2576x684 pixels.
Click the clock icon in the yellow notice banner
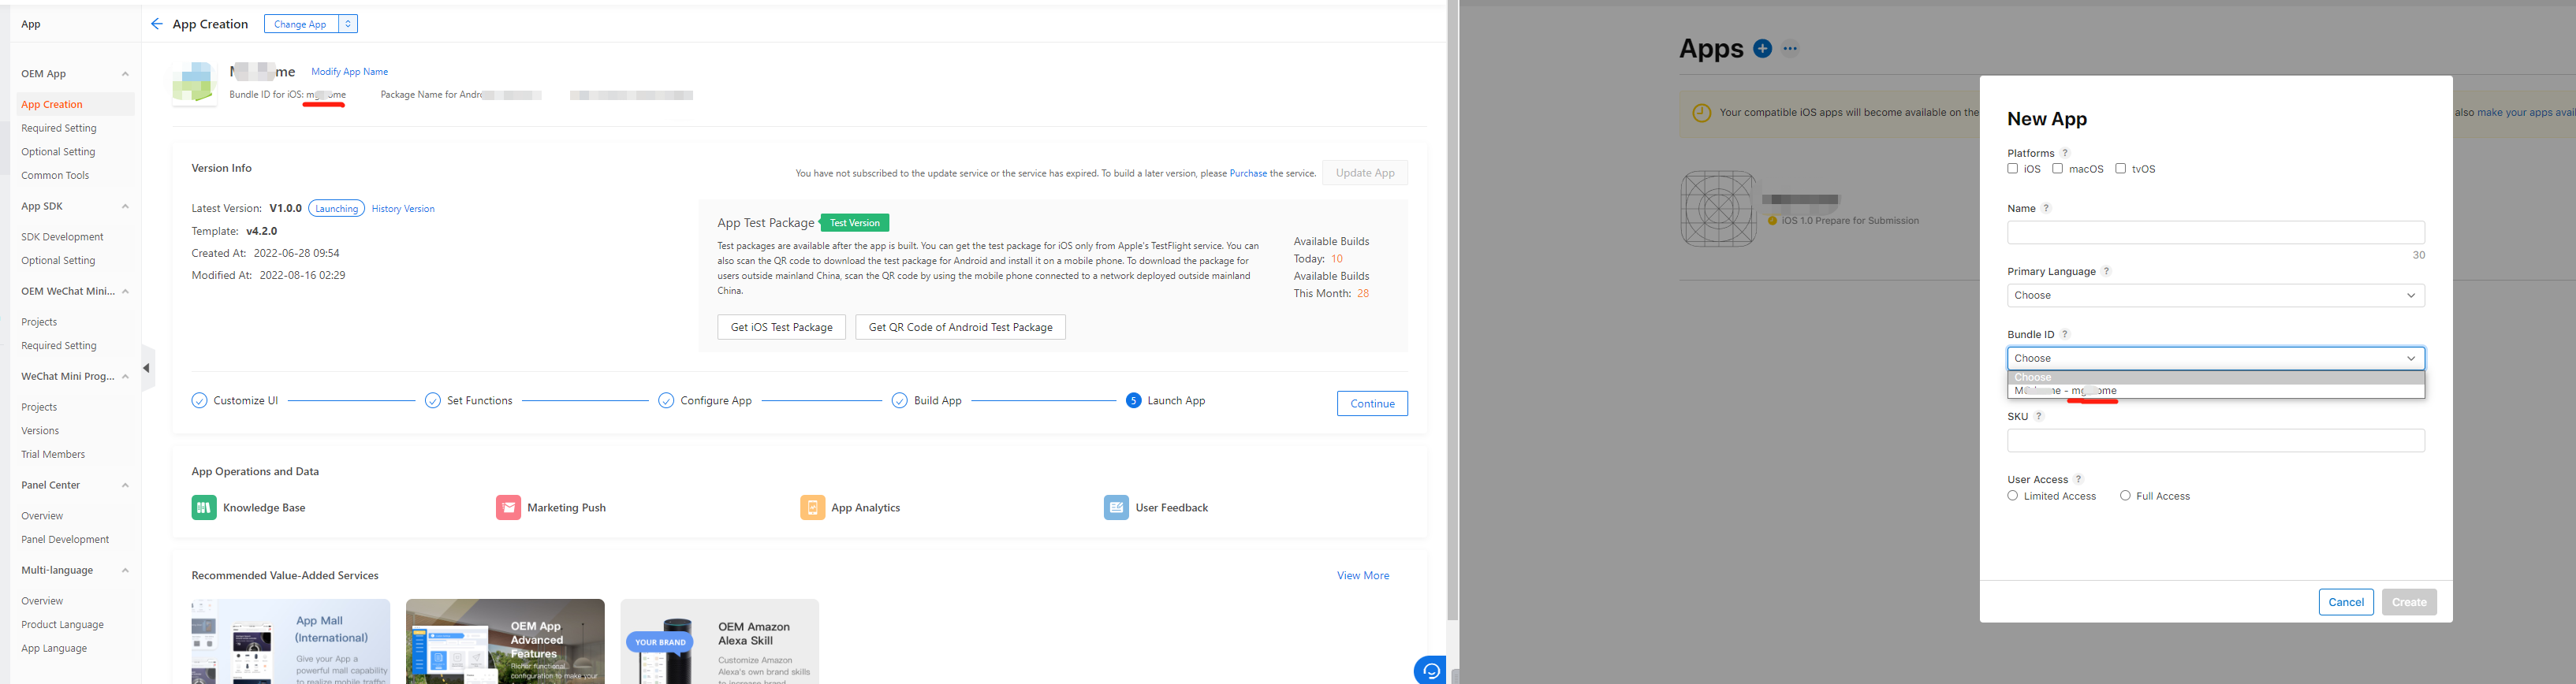coord(1701,113)
